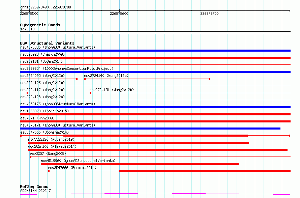Screen dimensions: 300x198
Task: Click the esv2724117 (Wong2012b) label
Action: [42, 90]
